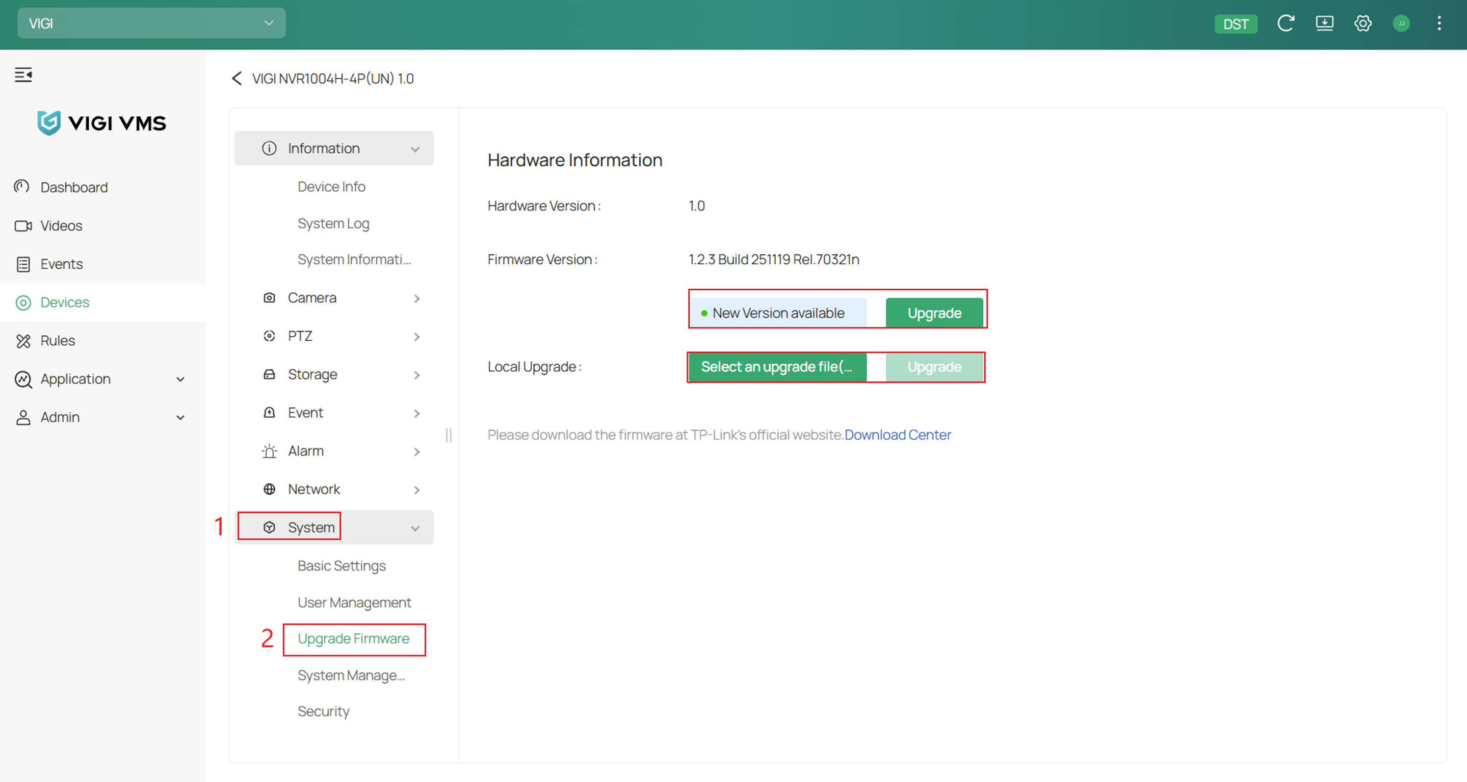Expand the Event section arrow
This screenshot has height=782, width=1467.
[x=417, y=413]
